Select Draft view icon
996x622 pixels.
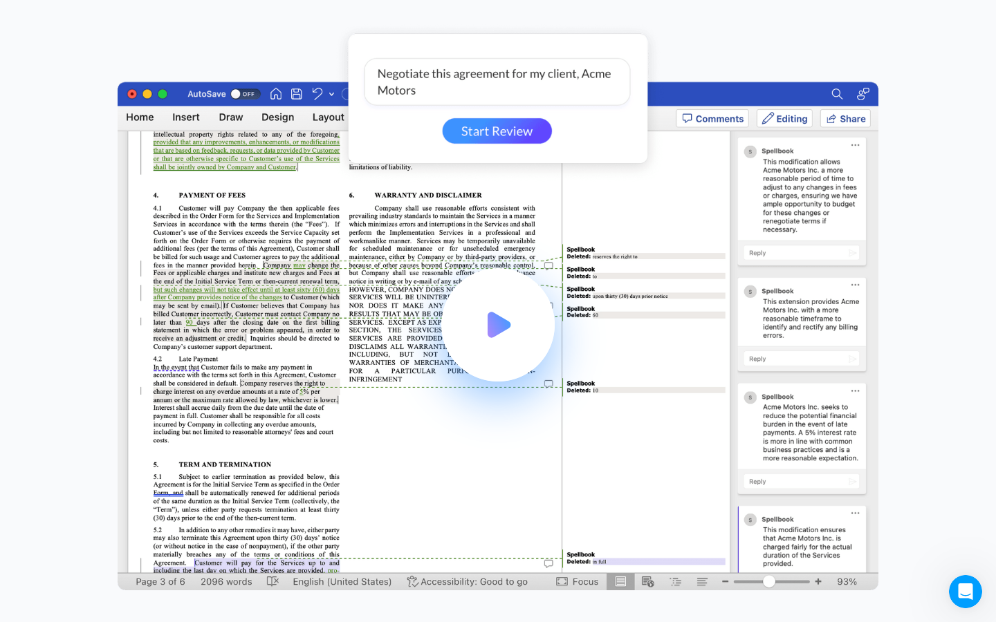[702, 582]
